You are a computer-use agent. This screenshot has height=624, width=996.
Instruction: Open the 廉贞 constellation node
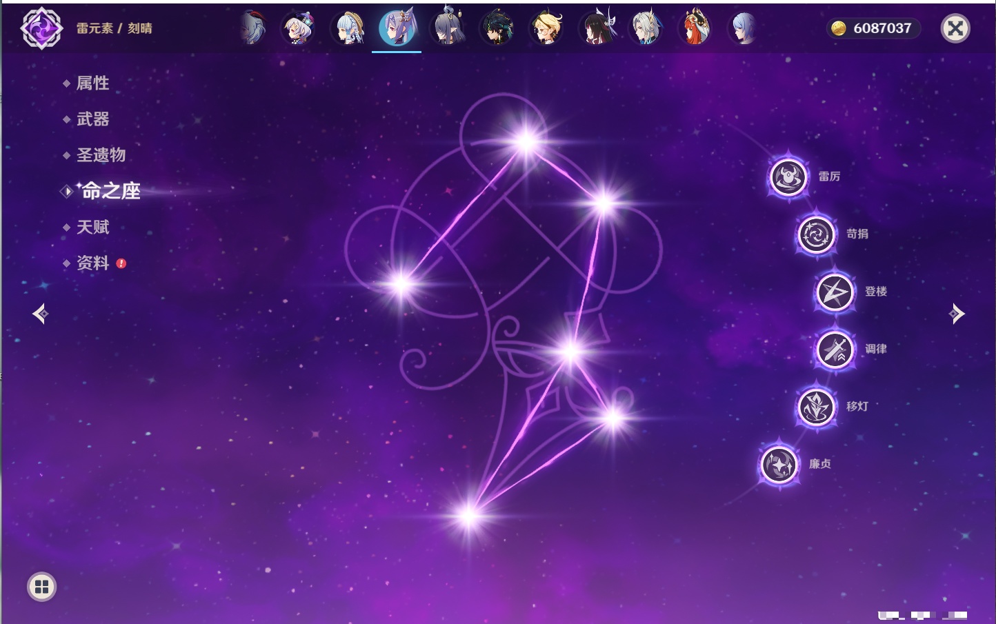779,464
